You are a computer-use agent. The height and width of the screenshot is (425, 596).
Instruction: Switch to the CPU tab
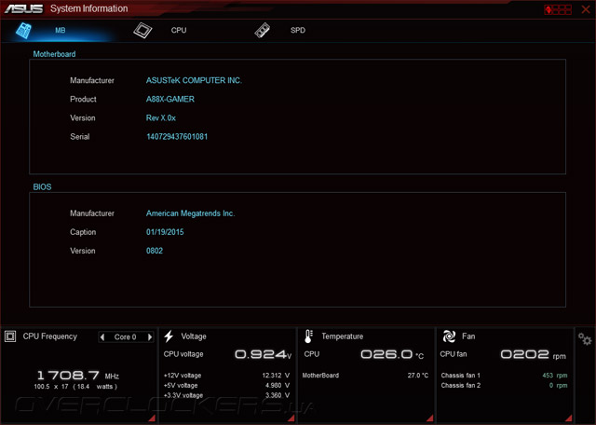(179, 31)
